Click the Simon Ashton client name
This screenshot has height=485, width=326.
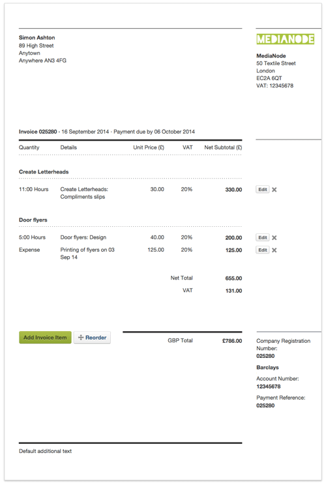click(x=37, y=38)
